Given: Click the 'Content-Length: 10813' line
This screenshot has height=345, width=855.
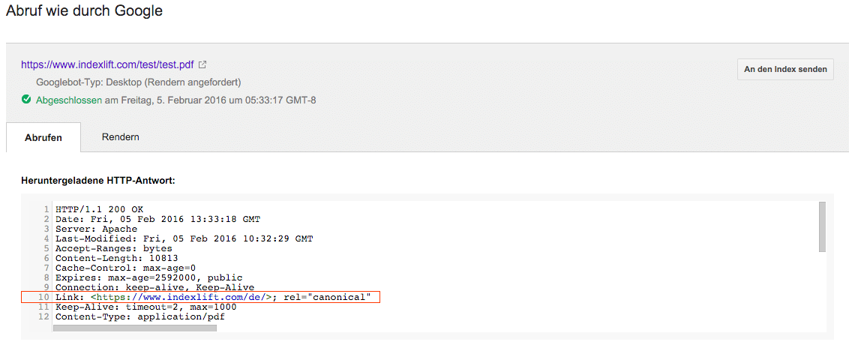Looking at the screenshot, I should [117, 258].
